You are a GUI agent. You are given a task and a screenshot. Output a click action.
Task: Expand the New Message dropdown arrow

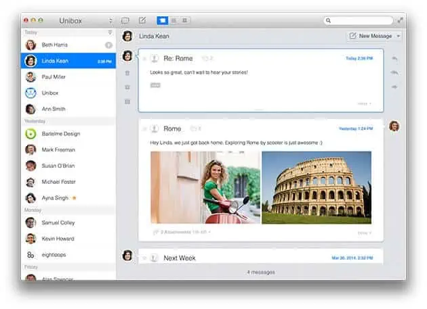tap(398, 36)
